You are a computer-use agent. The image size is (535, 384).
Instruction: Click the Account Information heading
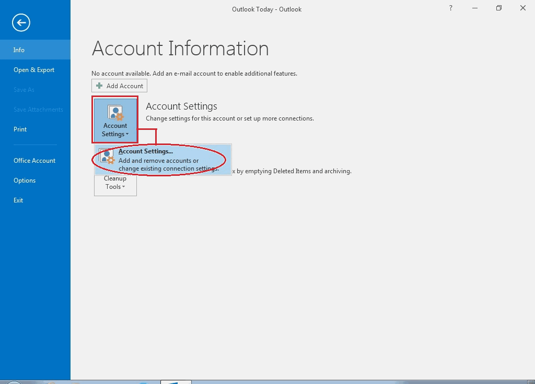pyautogui.click(x=180, y=49)
